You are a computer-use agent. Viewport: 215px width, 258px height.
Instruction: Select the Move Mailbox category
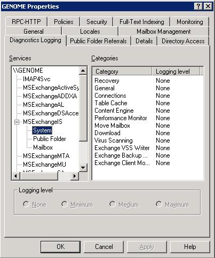click(148, 126)
